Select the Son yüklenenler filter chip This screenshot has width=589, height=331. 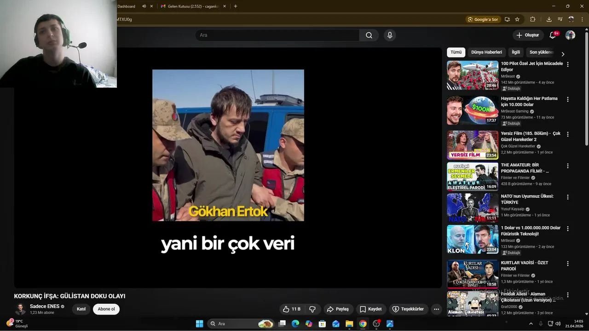[x=541, y=52]
